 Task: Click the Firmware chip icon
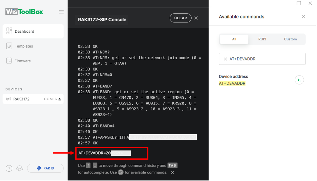tap(9, 61)
